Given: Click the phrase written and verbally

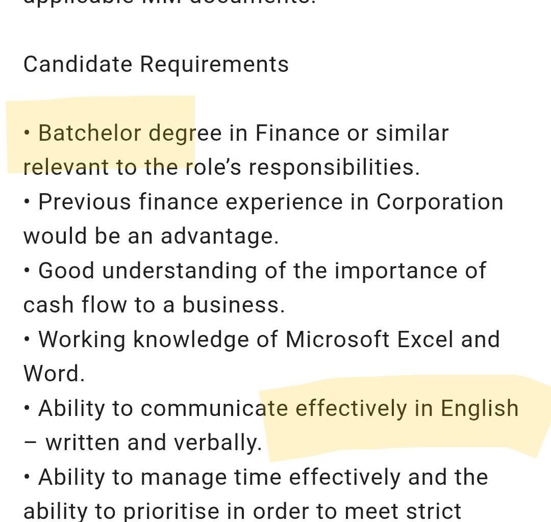Looking at the screenshot, I should tap(154, 442).
